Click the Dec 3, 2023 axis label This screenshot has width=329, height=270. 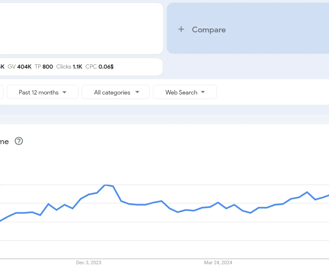88,263
